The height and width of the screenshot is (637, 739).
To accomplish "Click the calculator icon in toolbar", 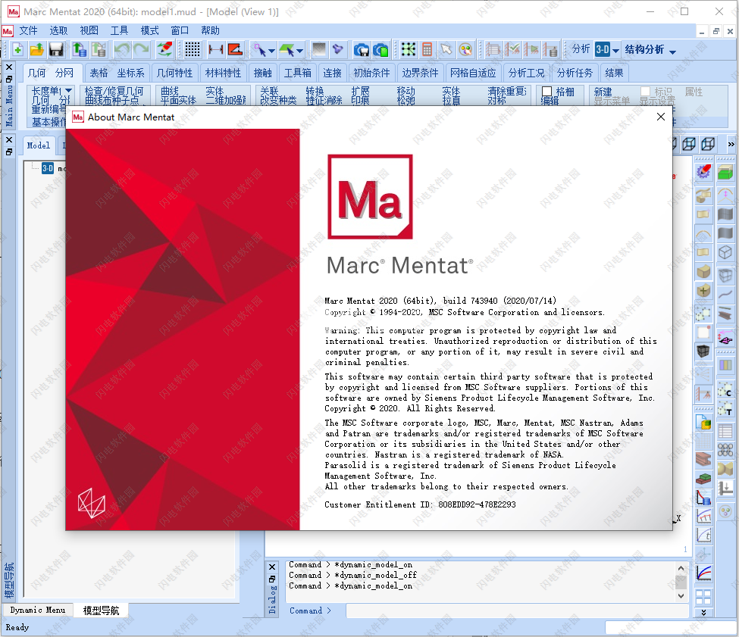I will point(427,49).
